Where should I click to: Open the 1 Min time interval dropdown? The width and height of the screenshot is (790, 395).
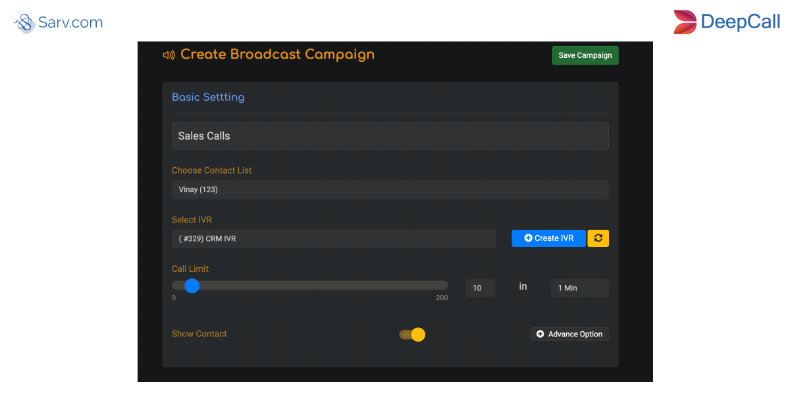coord(579,288)
